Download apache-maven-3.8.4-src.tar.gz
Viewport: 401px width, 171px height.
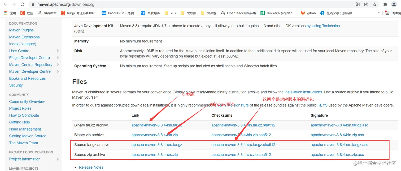(x=157, y=145)
